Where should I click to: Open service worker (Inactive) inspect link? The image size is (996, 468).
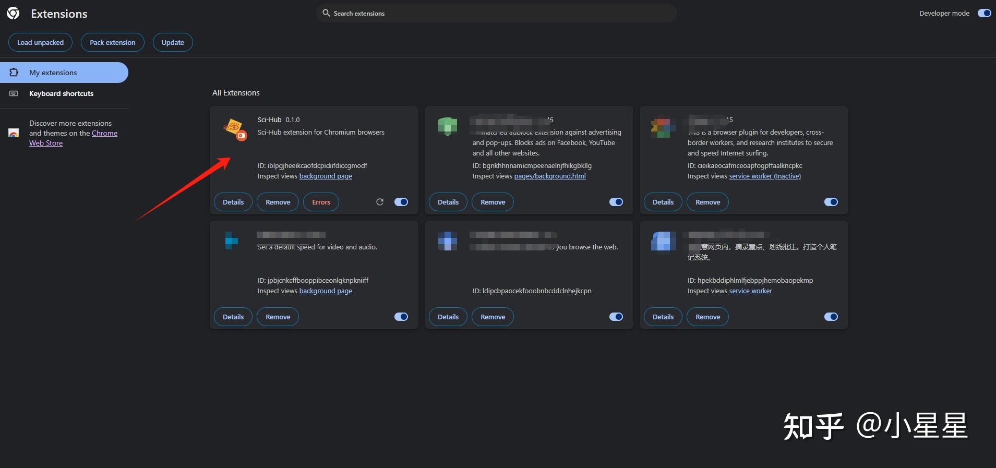tap(765, 176)
